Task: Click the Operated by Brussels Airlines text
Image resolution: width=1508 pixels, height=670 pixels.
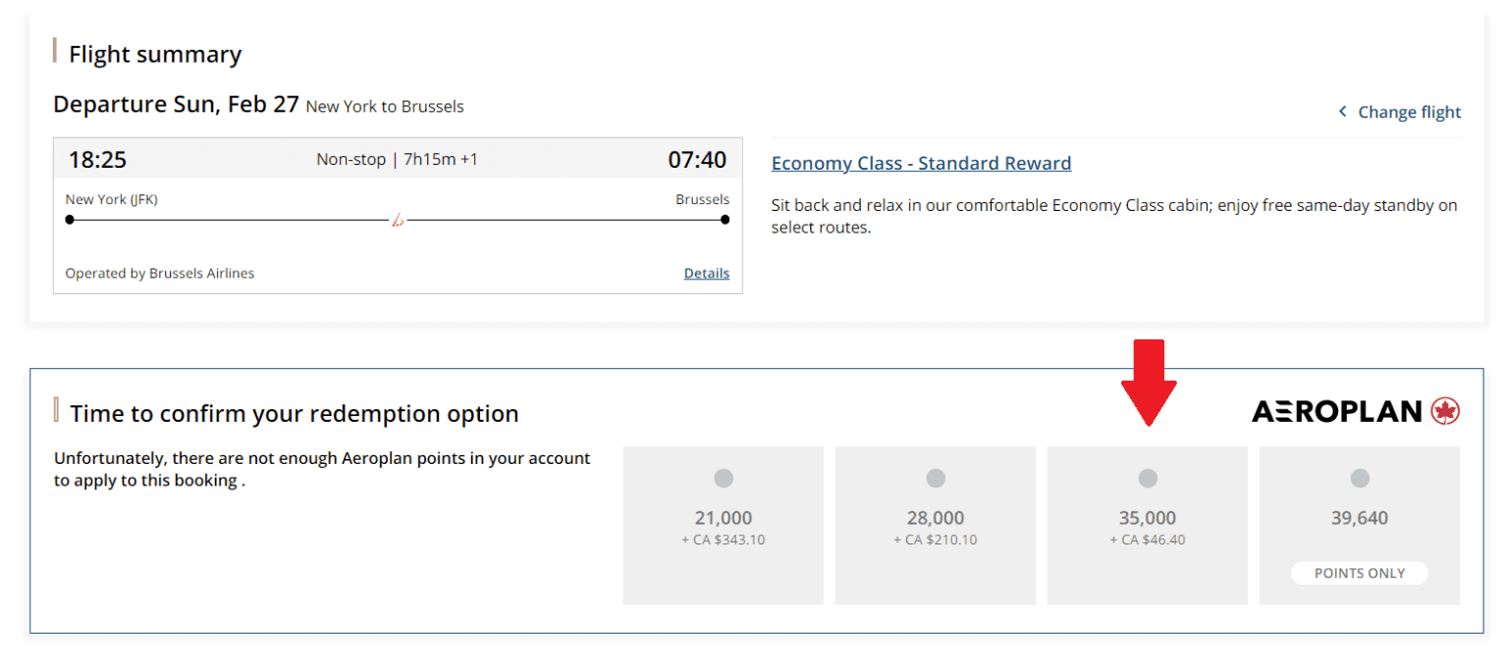Action: (x=159, y=273)
